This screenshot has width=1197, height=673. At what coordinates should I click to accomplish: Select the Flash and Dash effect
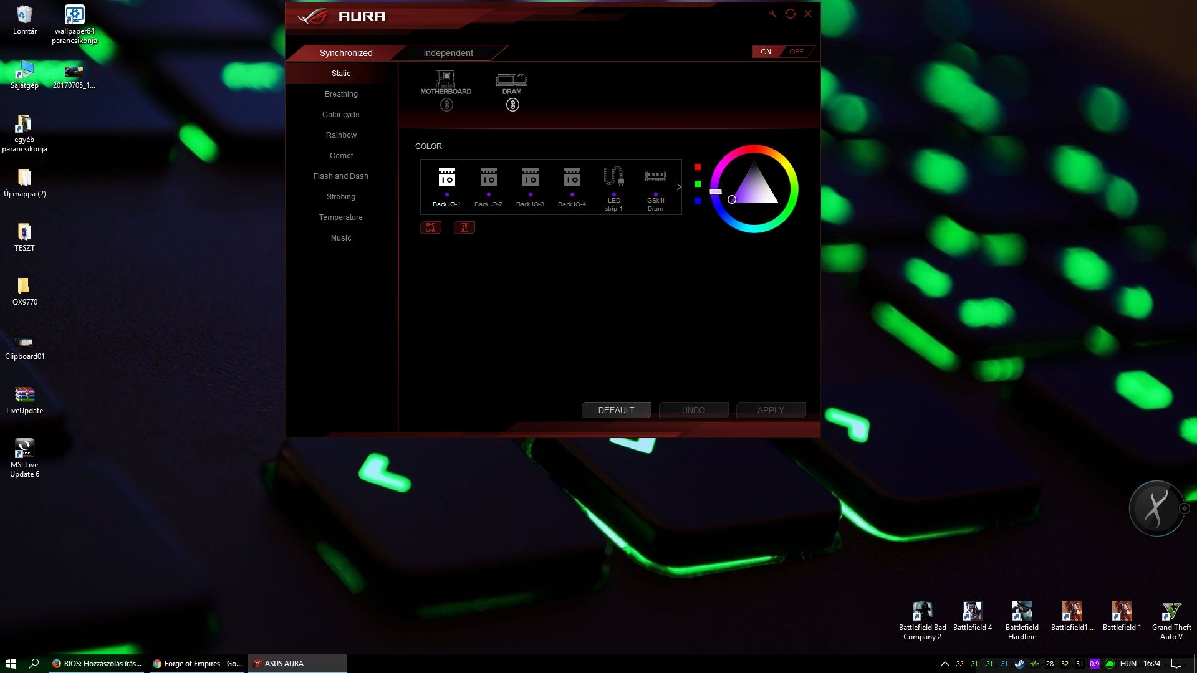click(341, 176)
